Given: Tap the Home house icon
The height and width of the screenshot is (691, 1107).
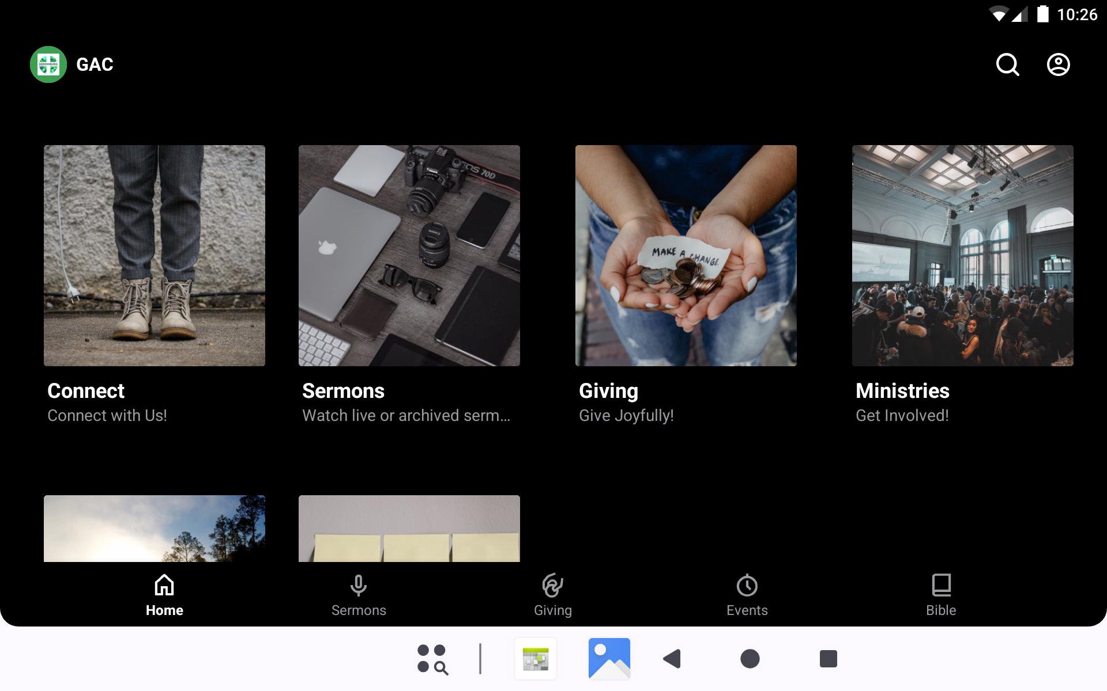Looking at the screenshot, I should click(x=164, y=586).
